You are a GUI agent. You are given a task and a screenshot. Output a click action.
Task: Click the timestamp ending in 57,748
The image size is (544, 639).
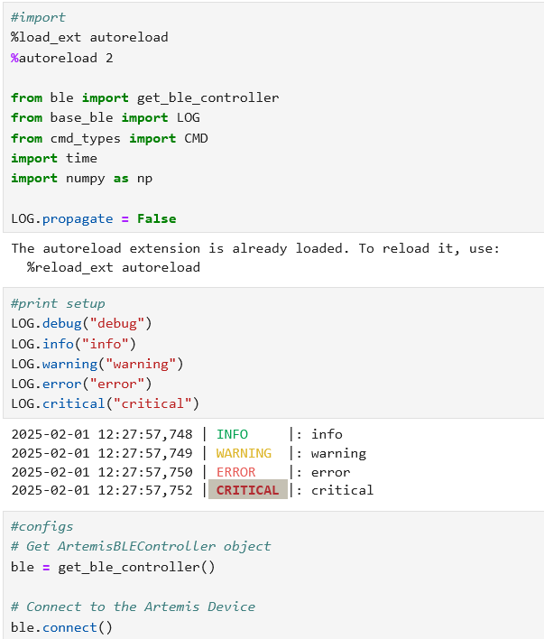[x=102, y=434]
